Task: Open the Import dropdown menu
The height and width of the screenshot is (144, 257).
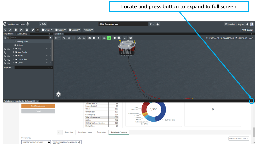Action: [60, 30]
